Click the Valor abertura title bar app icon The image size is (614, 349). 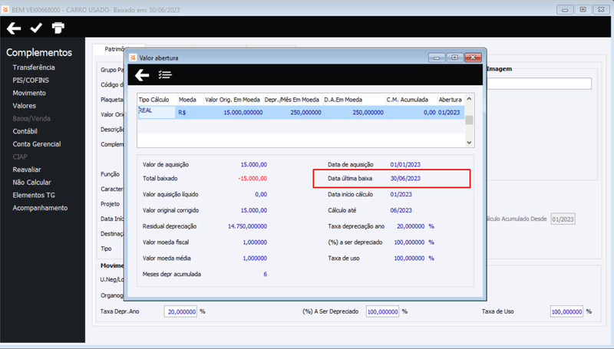(133, 58)
